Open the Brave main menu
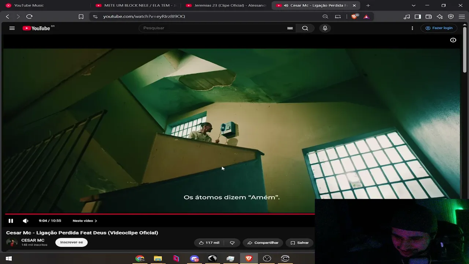469x264 pixels. [462, 16]
